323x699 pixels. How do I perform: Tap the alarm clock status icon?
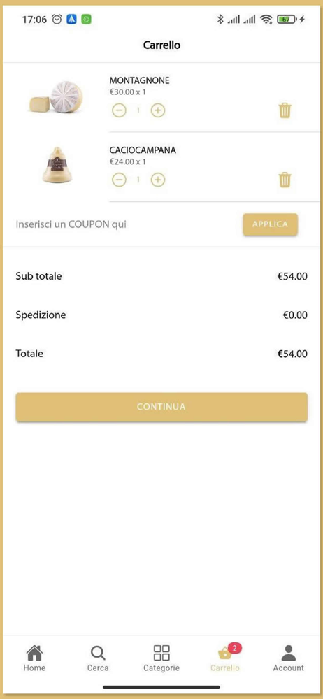coord(57,19)
